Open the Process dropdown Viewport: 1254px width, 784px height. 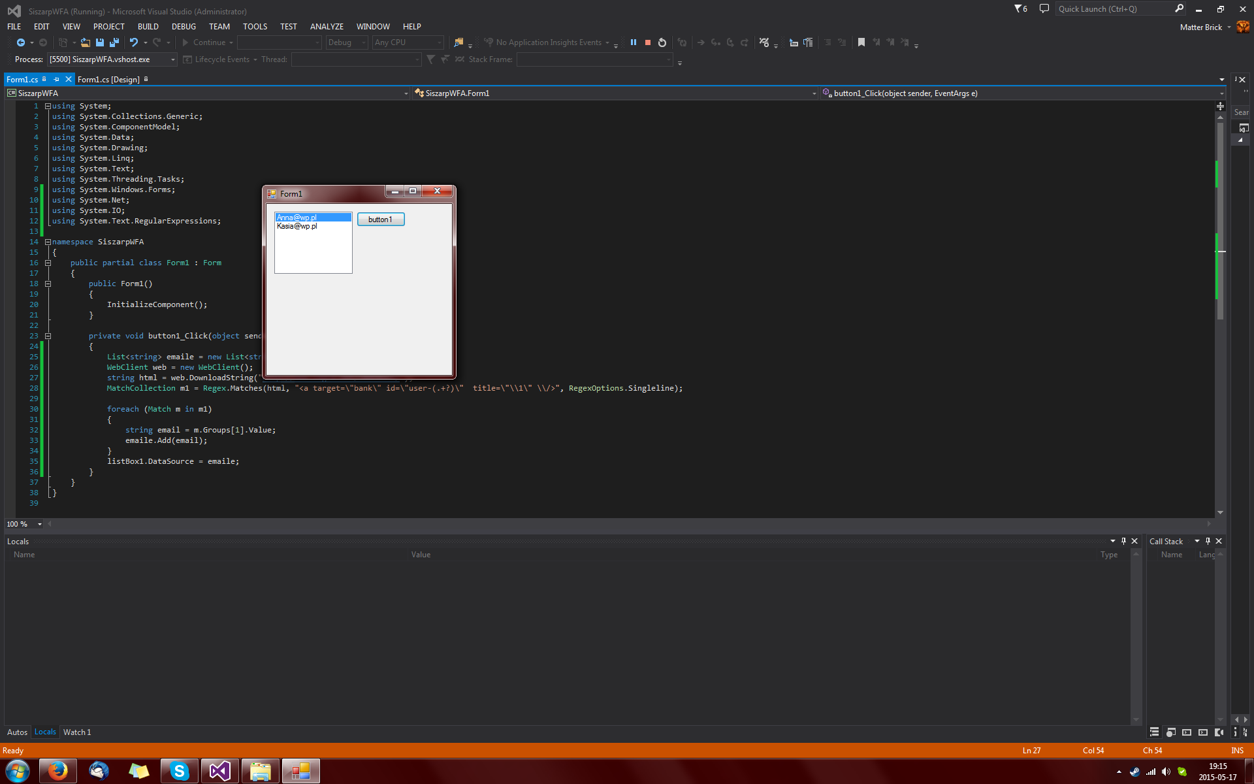[173, 59]
